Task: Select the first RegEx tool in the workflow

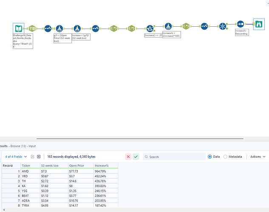Action: pos(113,28)
